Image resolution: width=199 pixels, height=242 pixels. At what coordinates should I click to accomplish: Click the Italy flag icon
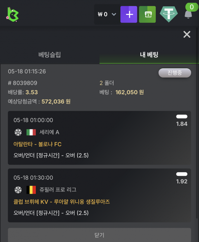31,132
